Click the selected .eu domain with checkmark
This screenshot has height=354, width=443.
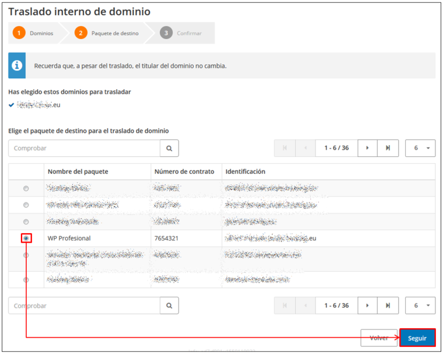tap(35, 105)
